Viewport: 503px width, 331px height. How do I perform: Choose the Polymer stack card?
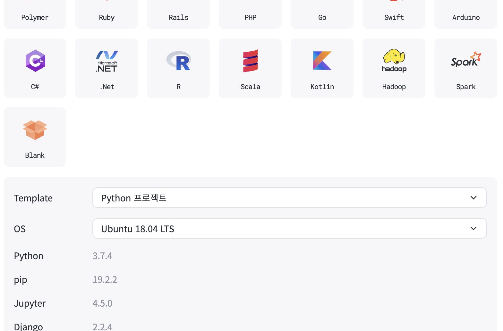point(35,14)
